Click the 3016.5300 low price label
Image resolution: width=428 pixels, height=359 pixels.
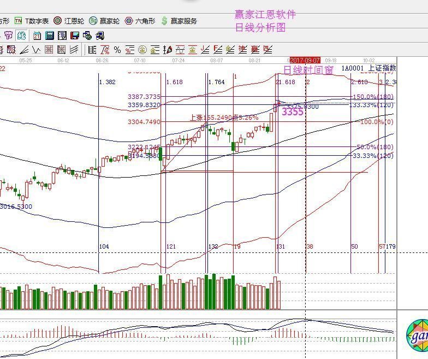click(16, 207)
